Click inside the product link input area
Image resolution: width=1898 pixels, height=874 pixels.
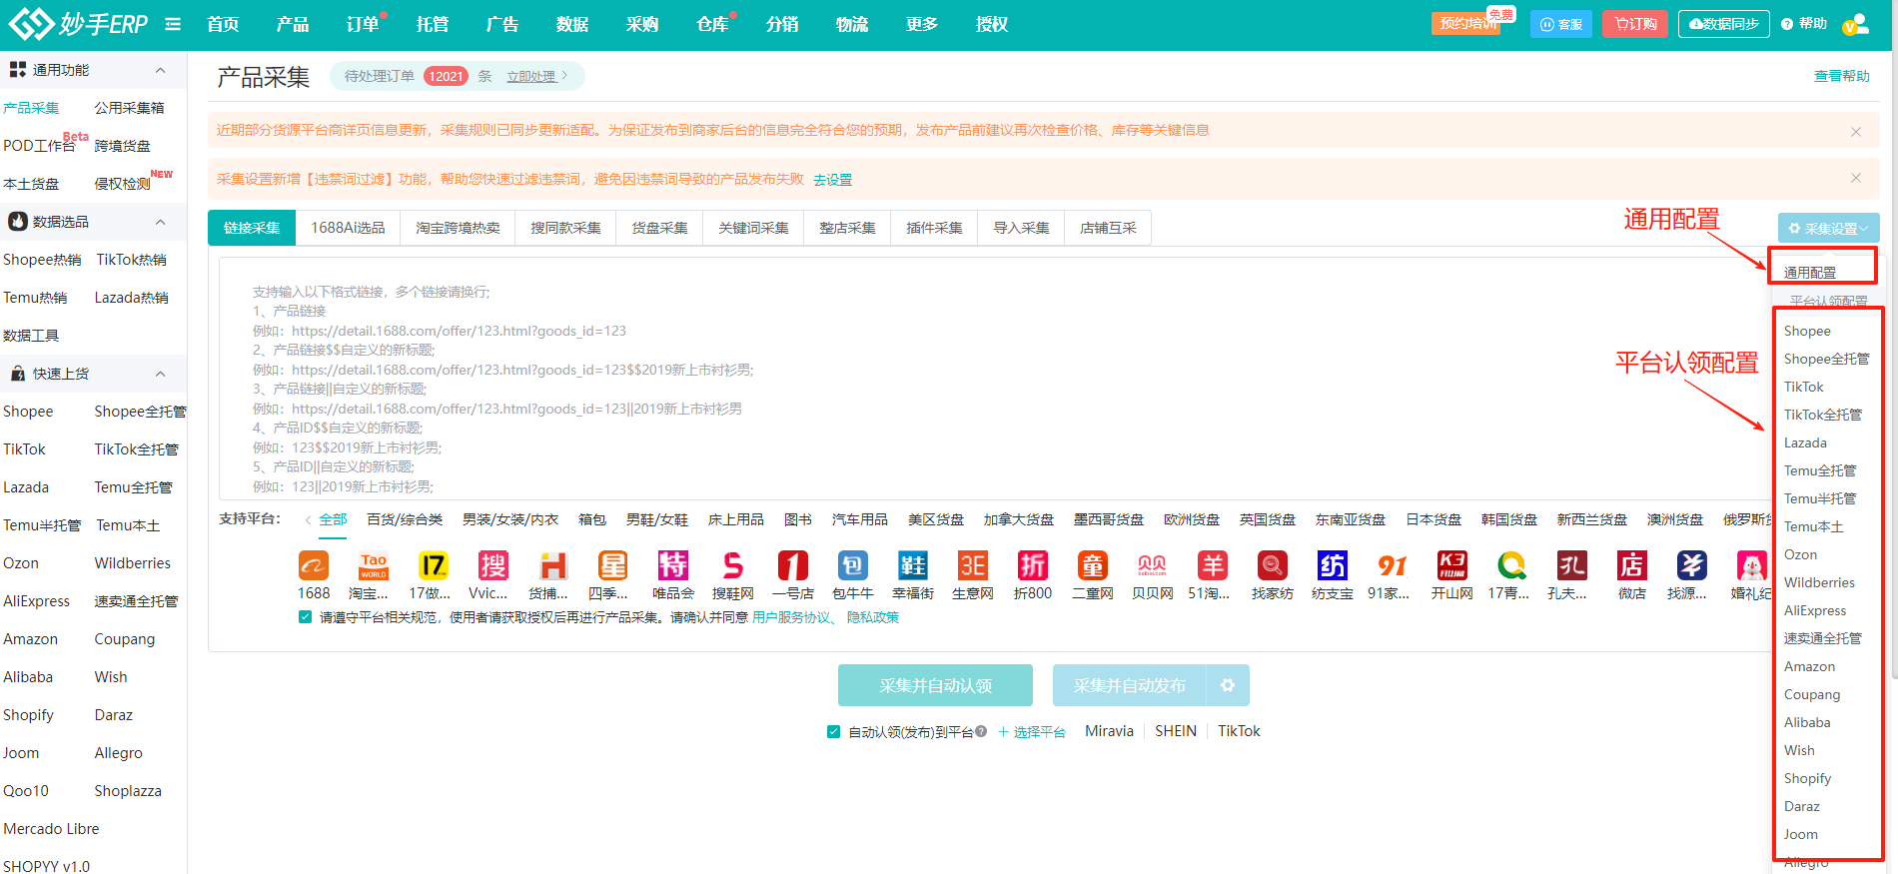tap(993, 378)
